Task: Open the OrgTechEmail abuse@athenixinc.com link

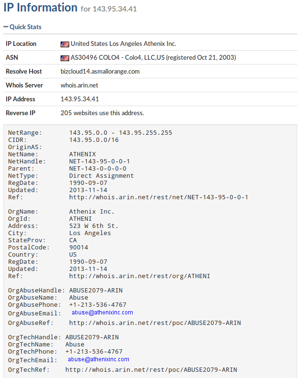Action: [x=98, y=359]
